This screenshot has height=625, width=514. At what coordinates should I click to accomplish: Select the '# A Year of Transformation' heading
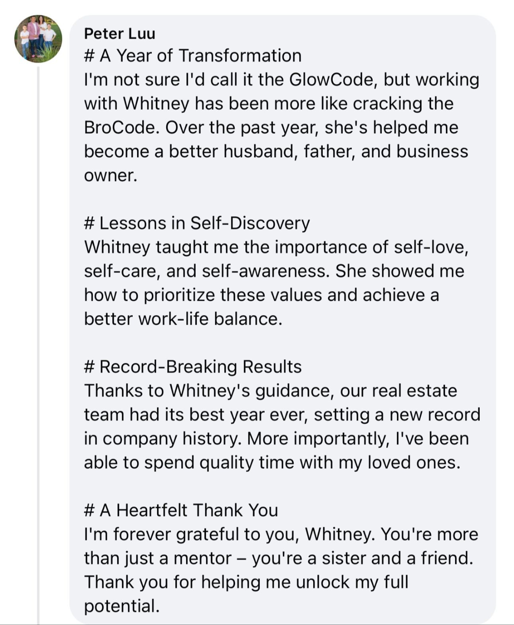coord(193,56)
